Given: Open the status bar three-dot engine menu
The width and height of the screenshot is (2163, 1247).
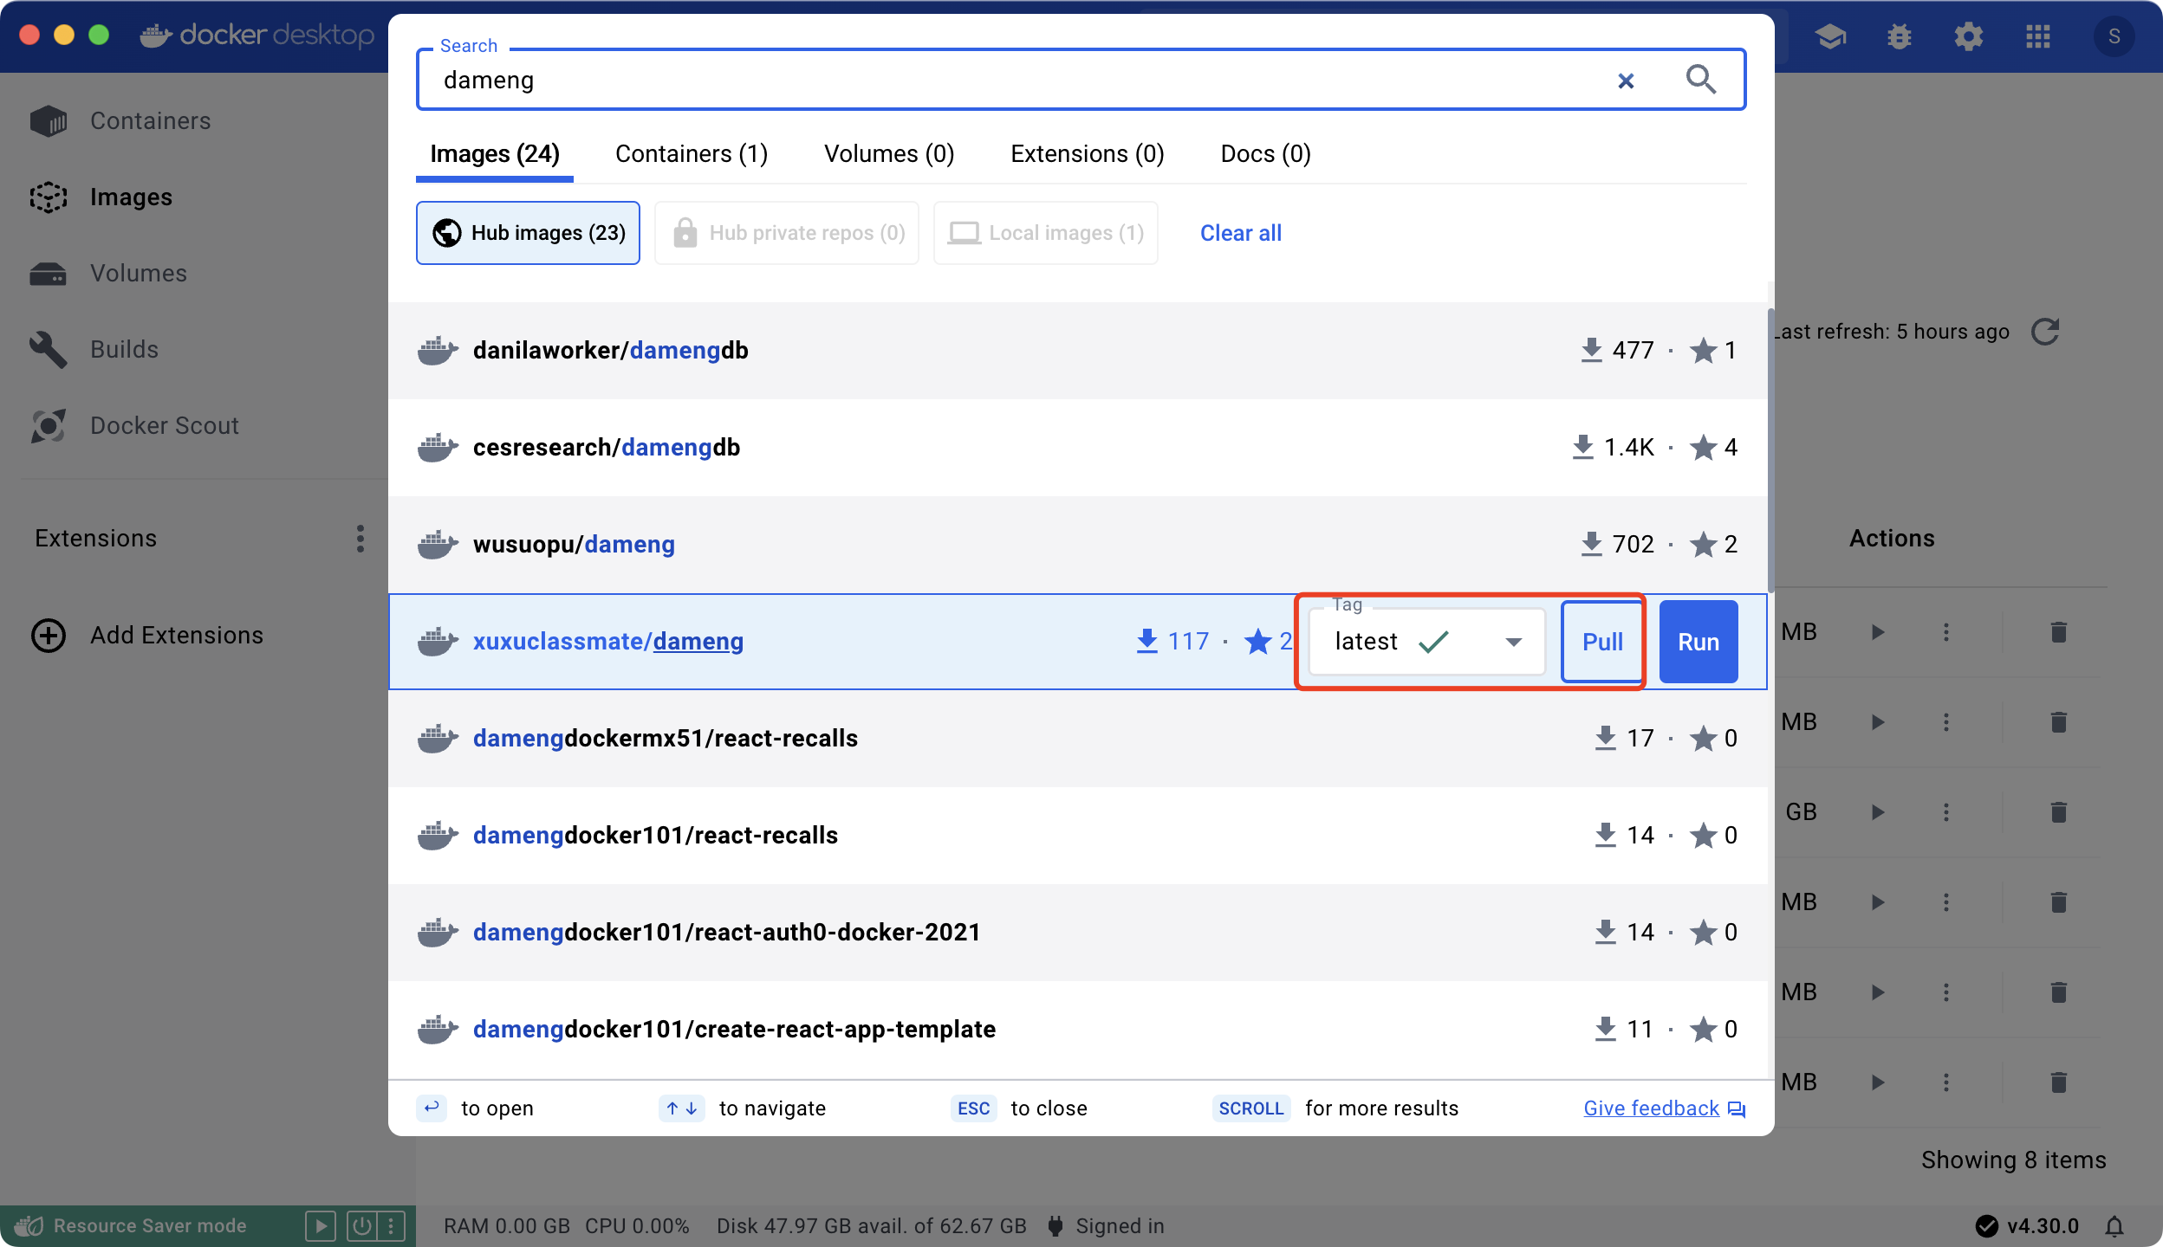Looking at the screenshot, I should click(392, 1225).
